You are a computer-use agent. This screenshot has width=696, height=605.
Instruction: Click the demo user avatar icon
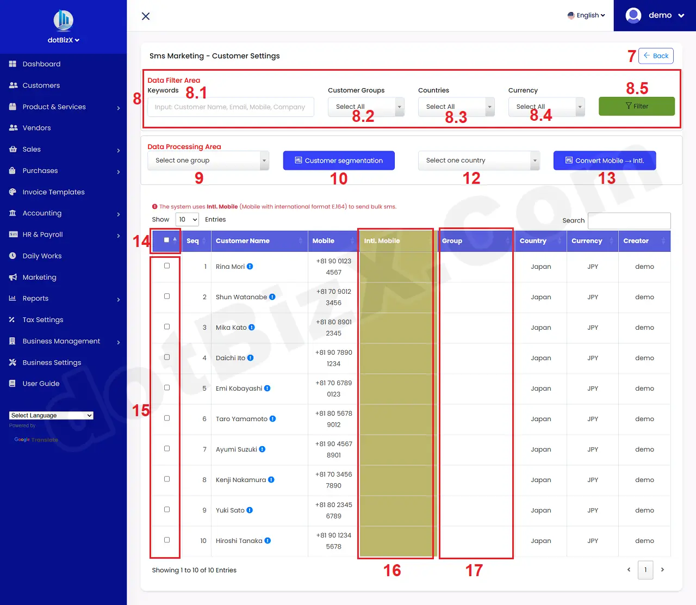pyautogui.click(x=633, y=15)
